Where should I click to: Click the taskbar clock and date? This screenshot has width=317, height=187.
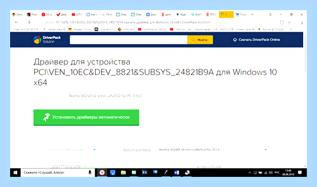point(288,173)
